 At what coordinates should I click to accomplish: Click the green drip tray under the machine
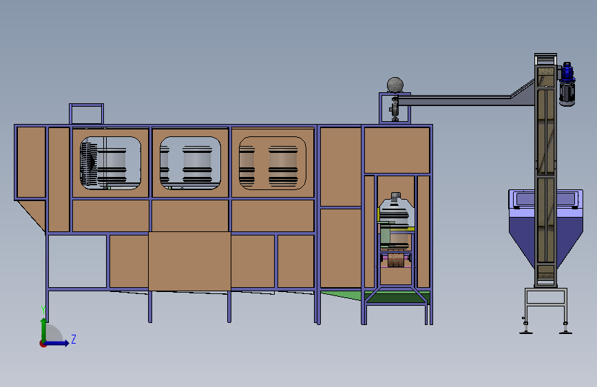click(375, 297)
